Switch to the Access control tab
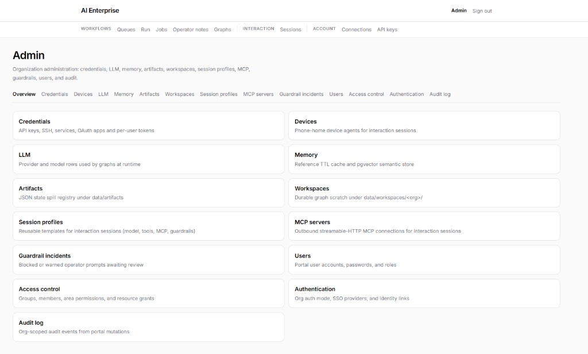The width and height of the screenshot is (588, 354). coord(366,94)
